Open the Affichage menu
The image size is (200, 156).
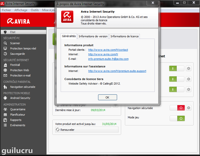[21, 10]
